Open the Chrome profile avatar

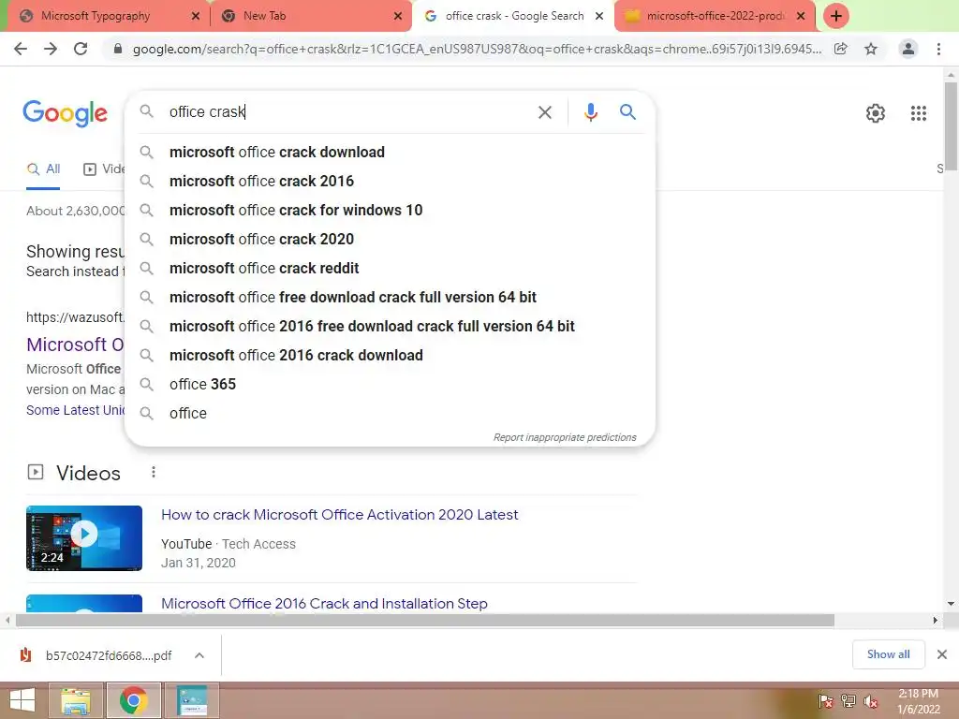(908, 49)
